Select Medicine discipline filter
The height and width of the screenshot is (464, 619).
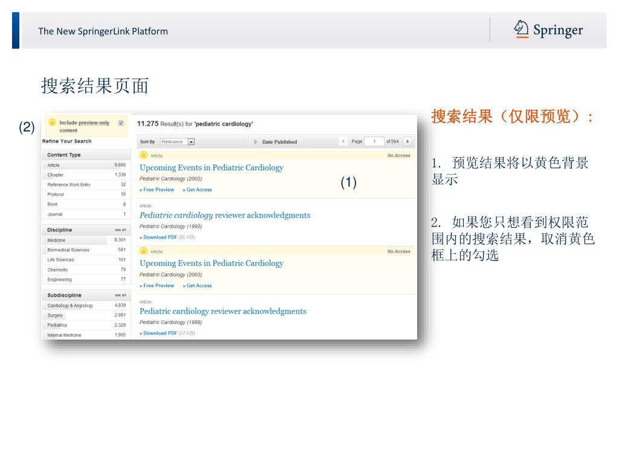tap(86, 240)
